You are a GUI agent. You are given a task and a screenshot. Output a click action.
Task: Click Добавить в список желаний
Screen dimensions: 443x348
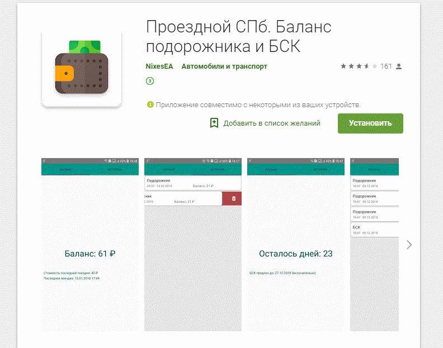pos(271,123)
